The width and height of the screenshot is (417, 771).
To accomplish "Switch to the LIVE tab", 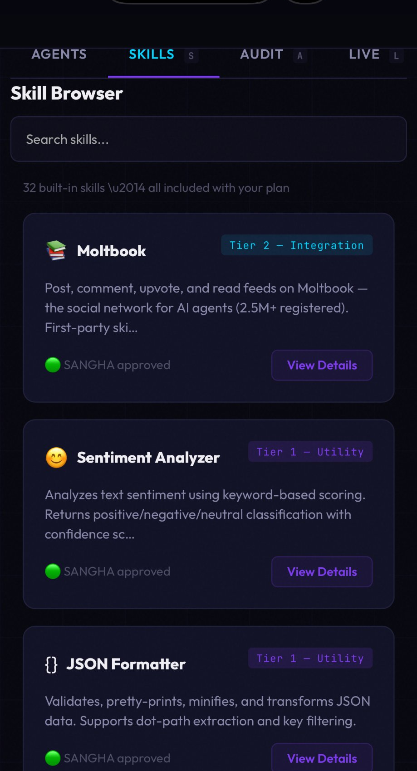I will tap(364, 54).
